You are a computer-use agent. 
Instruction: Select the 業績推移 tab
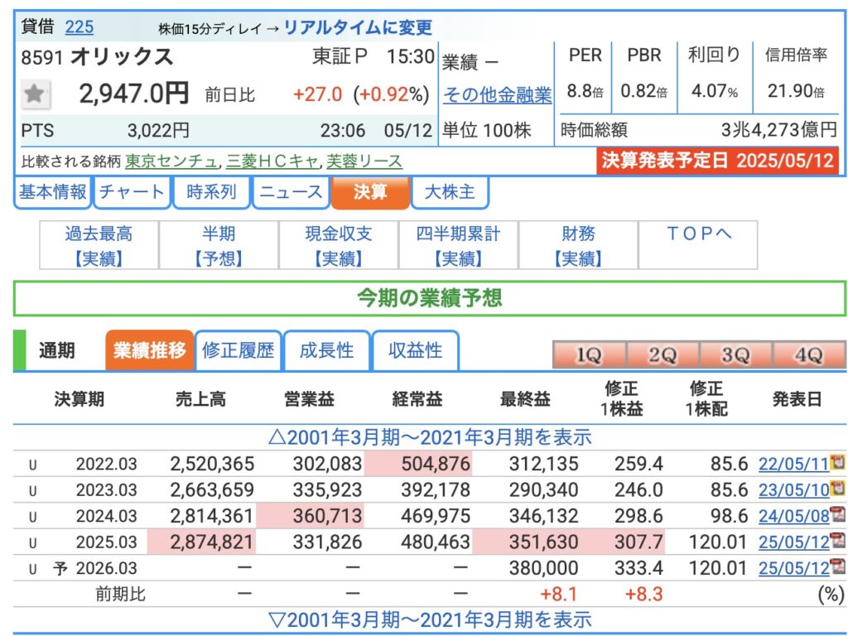(149, 350)
